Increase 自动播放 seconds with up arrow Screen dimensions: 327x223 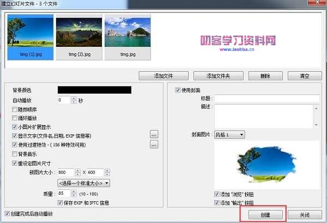(74, 98)
